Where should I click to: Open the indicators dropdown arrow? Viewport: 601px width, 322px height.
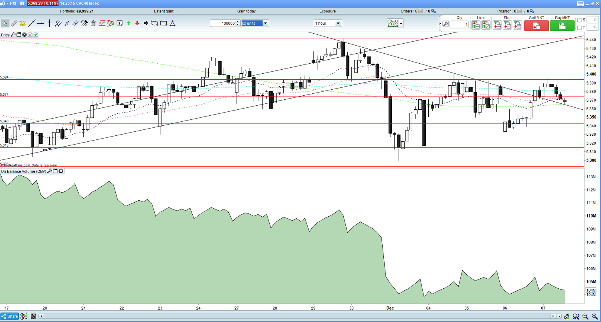coord(401,24)
